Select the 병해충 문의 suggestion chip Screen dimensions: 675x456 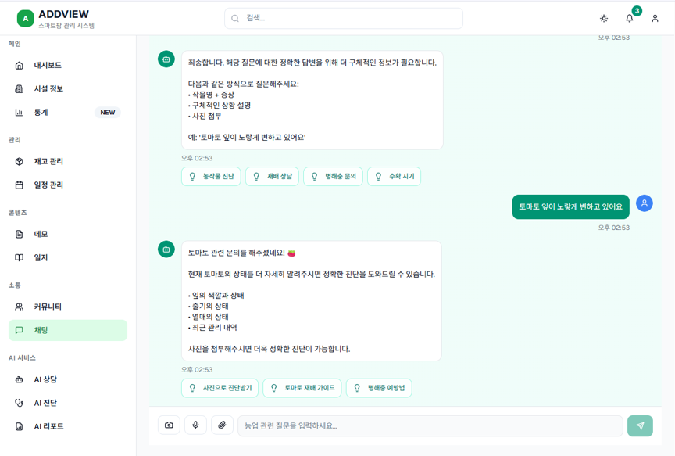[333, 176]
